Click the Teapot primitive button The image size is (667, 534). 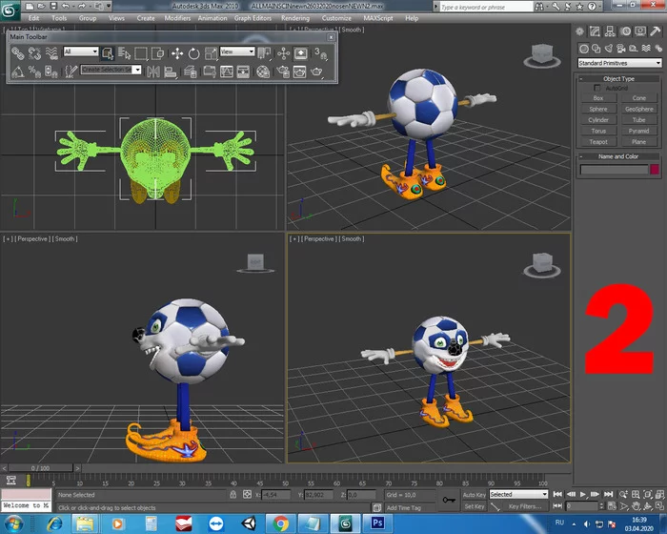[598, 142]
